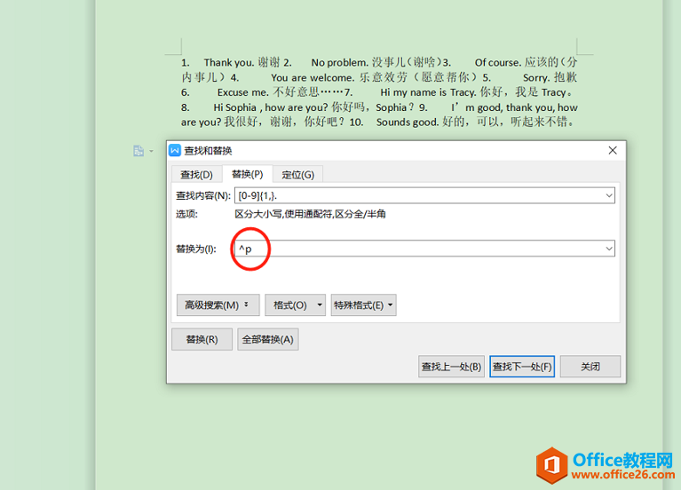Open the 格式(O) dropdown menu
Image resolution: width=681 pixels, height=490 pixels.
296,305
